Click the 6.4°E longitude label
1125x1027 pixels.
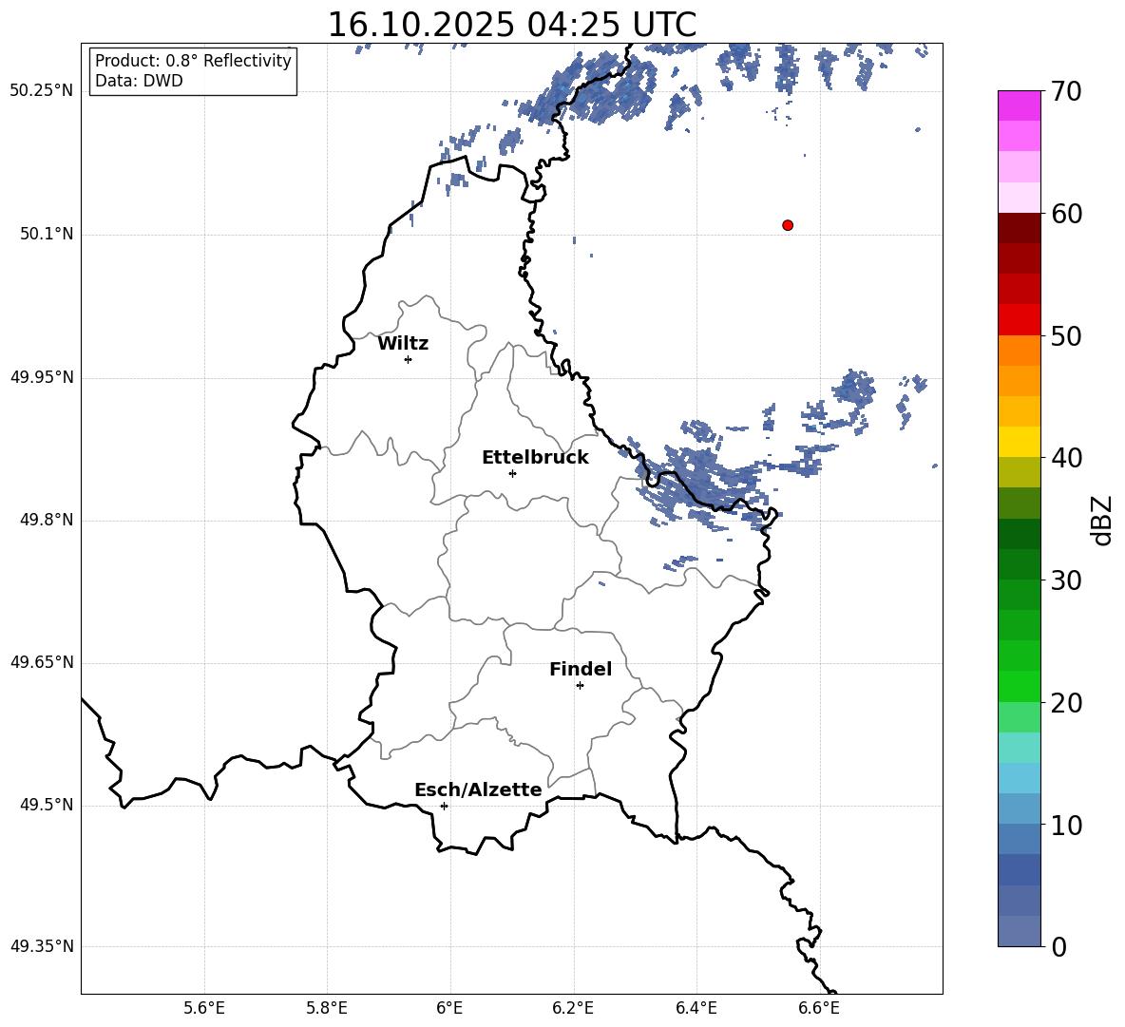point(696,1008)
